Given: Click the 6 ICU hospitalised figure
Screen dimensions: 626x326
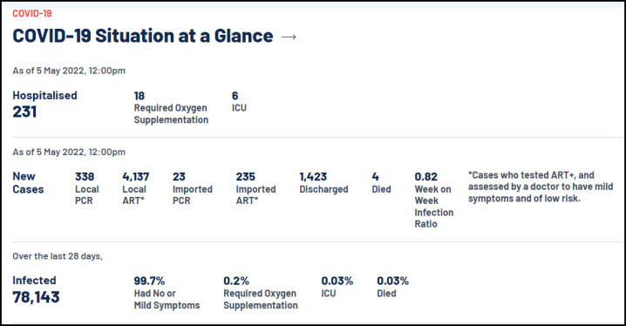Looking at the screenshot, I should (x=239, y=102).
